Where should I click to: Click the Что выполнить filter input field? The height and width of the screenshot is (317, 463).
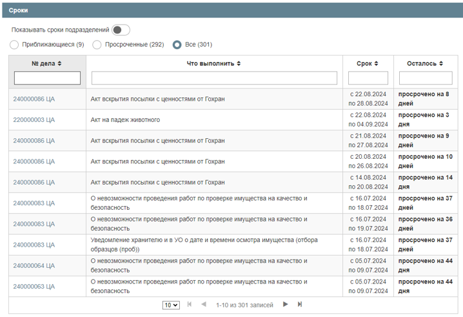click(214, 78)
